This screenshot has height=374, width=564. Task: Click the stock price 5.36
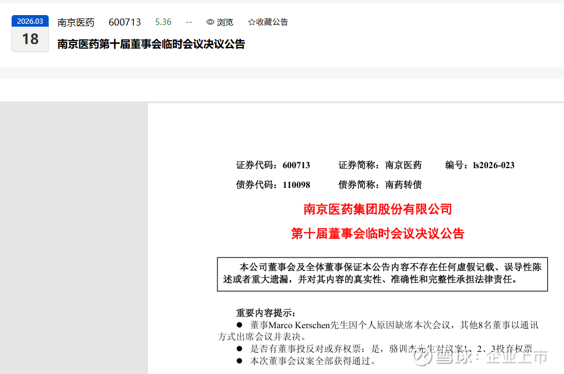click(x=163, y=22)
